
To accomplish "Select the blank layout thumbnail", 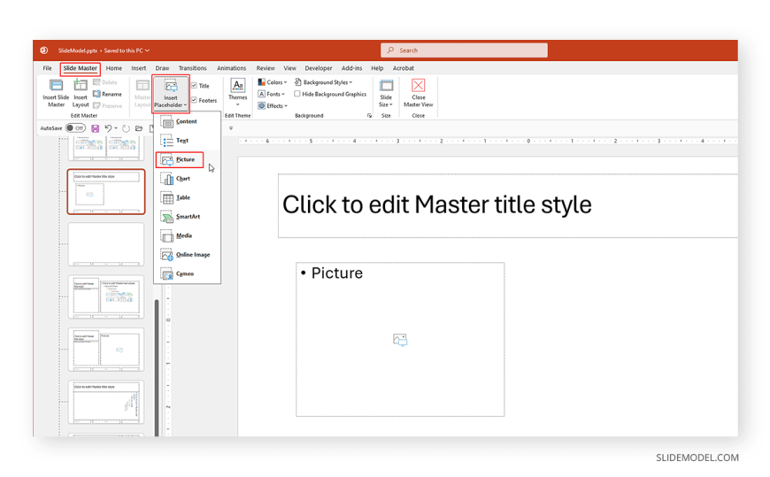I will pos(106,244).
